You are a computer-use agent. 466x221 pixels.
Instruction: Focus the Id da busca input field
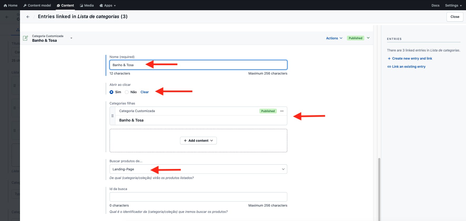(198, 197)
